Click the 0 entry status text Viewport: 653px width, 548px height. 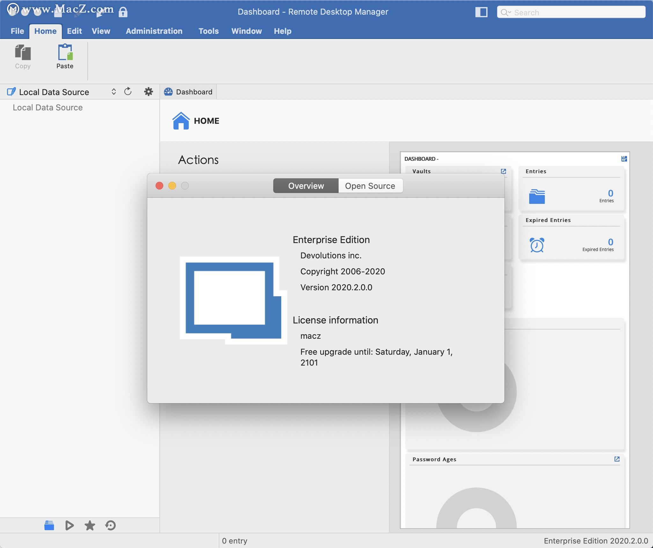234,541
